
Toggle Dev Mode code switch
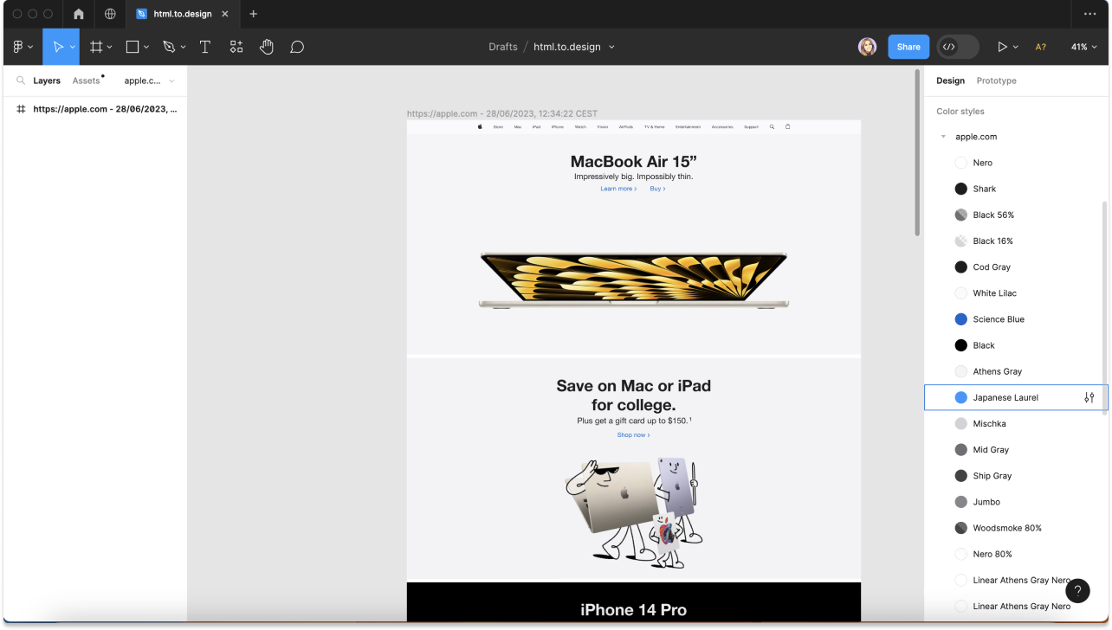coord(958,47)
